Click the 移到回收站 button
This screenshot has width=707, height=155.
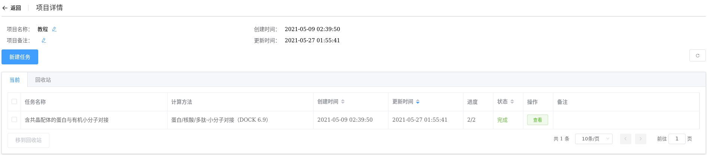pos(28,140)
